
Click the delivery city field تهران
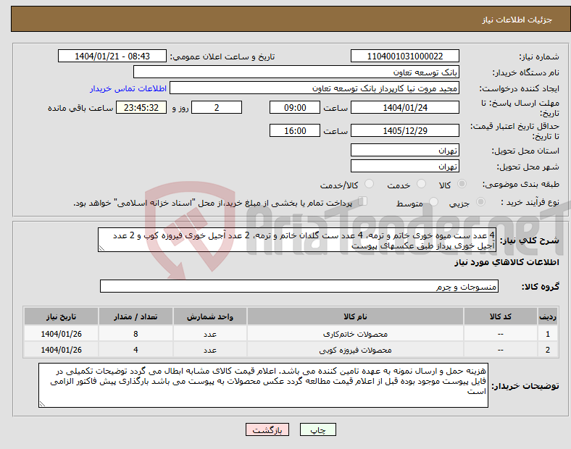[405, 167]
